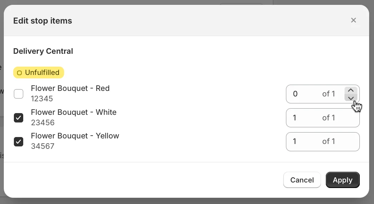Click the Delivery Central heading
This screenshot has width=374, height=204.
(x=43, y=51)
